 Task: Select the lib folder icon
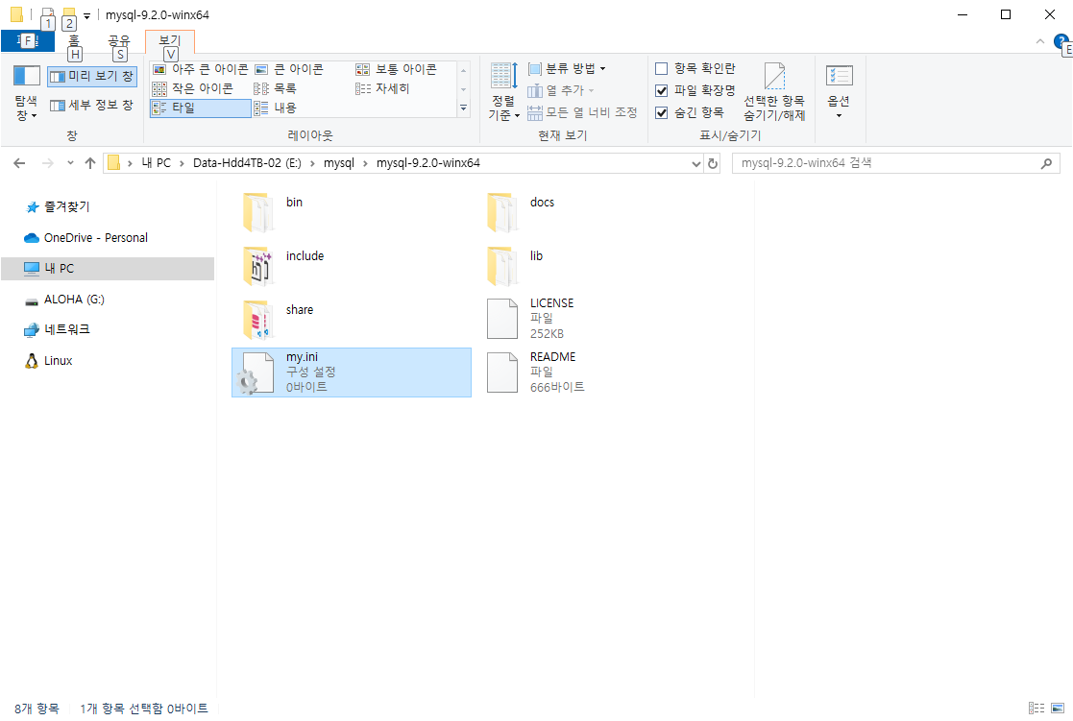501,265
